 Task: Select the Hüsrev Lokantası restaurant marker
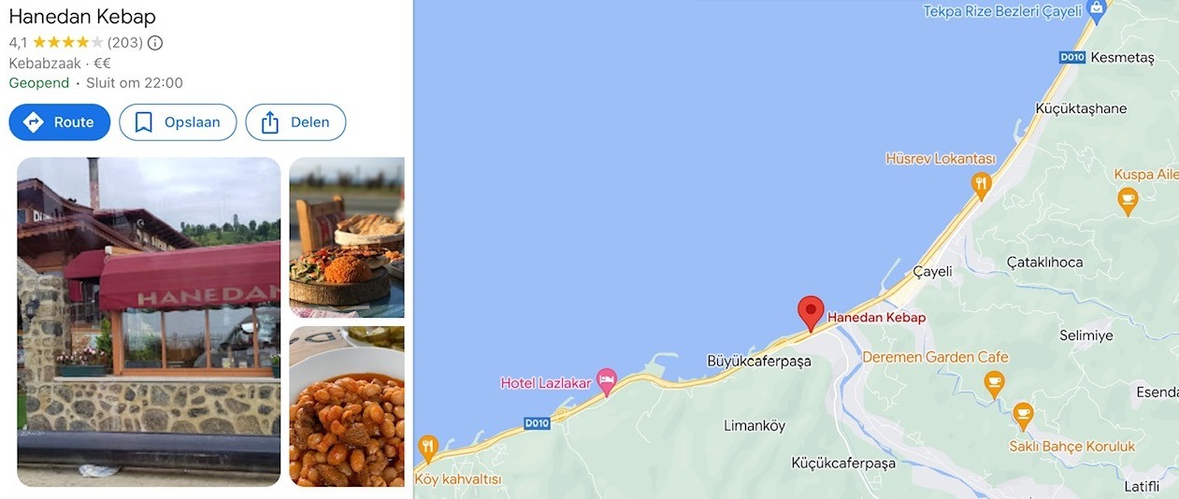pos(981,185)
